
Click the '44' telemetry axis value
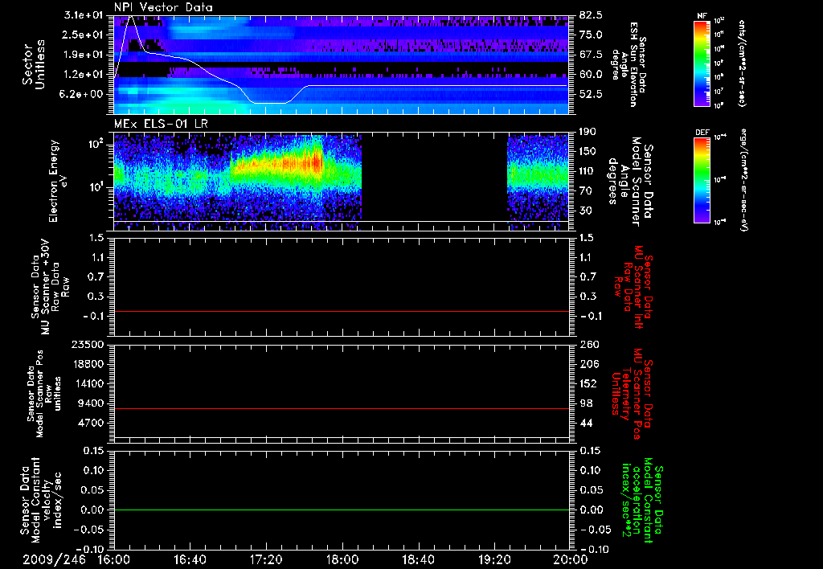[x=585, y=423]
